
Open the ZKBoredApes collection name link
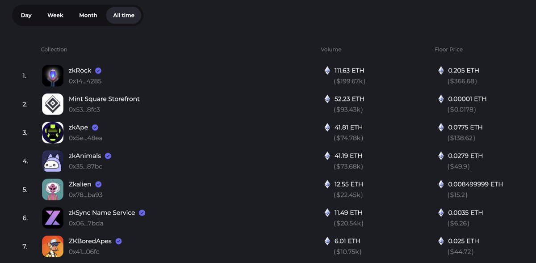91,241
